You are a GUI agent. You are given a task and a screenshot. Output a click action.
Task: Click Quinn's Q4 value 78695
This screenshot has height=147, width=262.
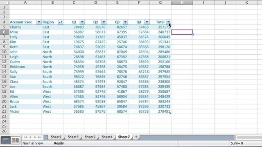click(x=139, y=62)
